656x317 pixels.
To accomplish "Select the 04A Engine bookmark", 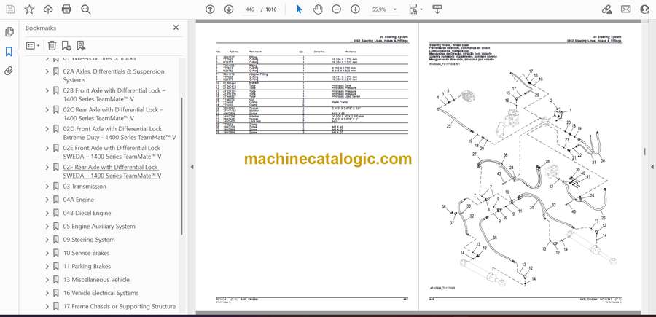I will pos(79,200).
